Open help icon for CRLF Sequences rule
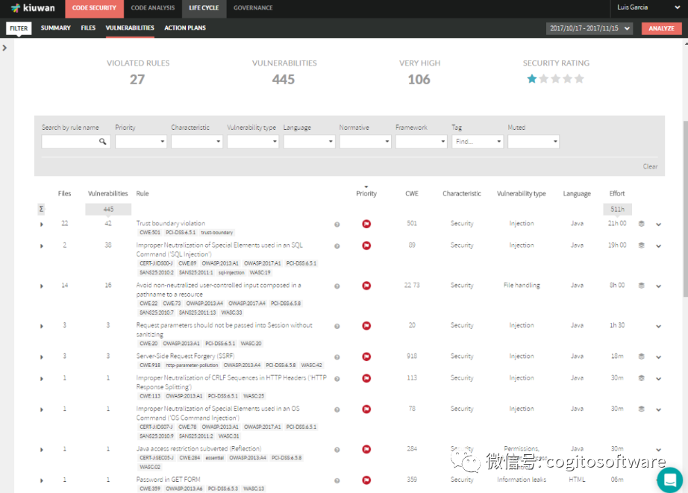688x493 pixels. point(337,379)
